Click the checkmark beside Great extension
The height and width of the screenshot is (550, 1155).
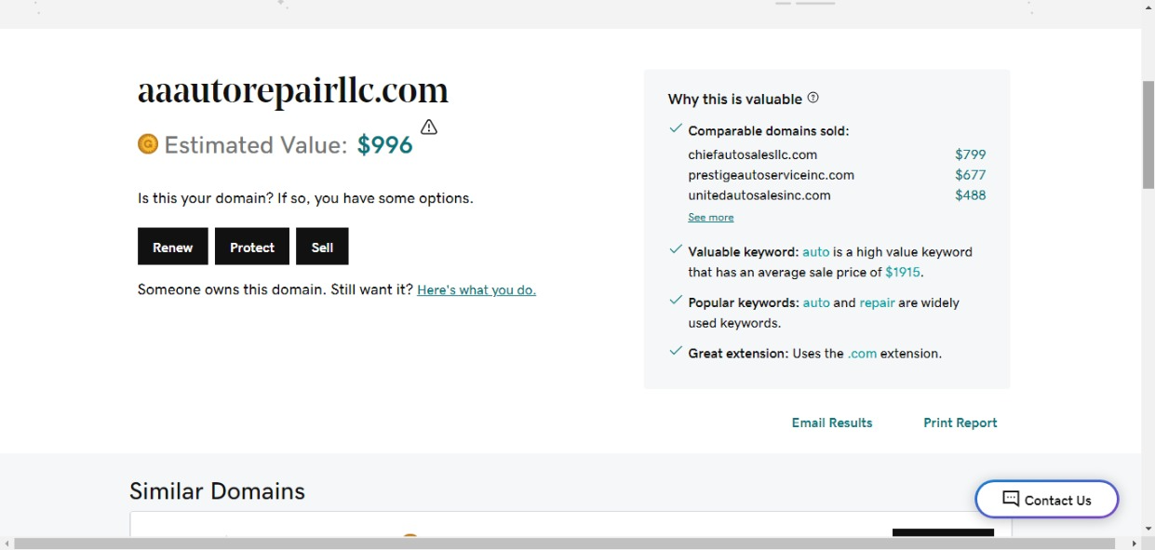coord(676,352)
